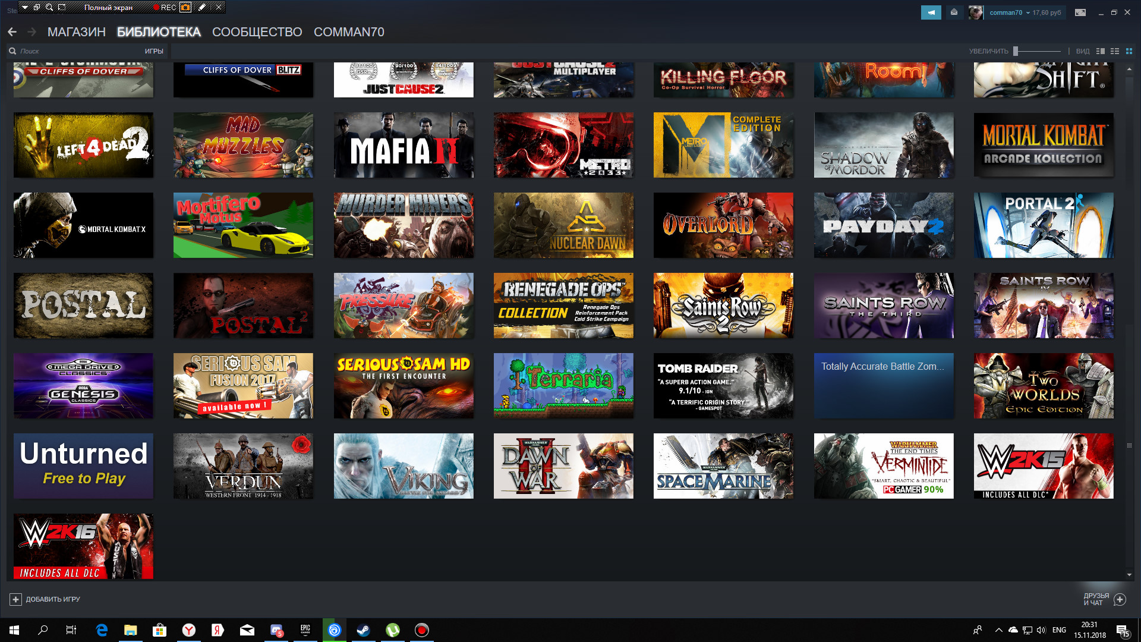Click recorder magnifier zoom icon
This screenshot has width=1141, height=642.
coord(49,7)
